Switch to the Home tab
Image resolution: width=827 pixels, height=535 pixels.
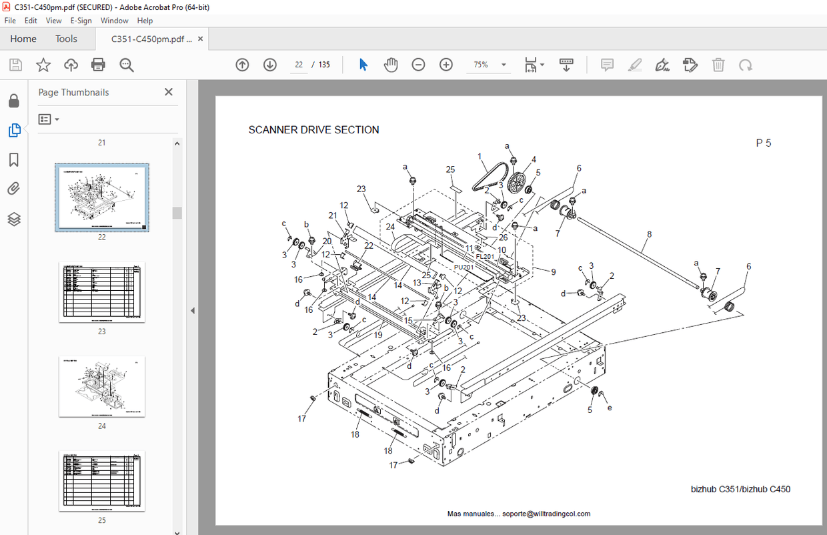[x=23, y=39]
